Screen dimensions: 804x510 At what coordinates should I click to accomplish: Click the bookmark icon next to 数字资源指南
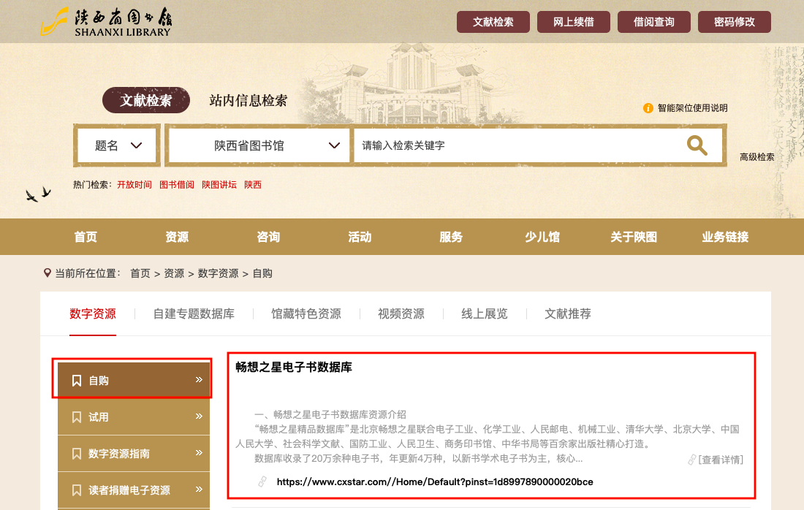tap(77, 454)
